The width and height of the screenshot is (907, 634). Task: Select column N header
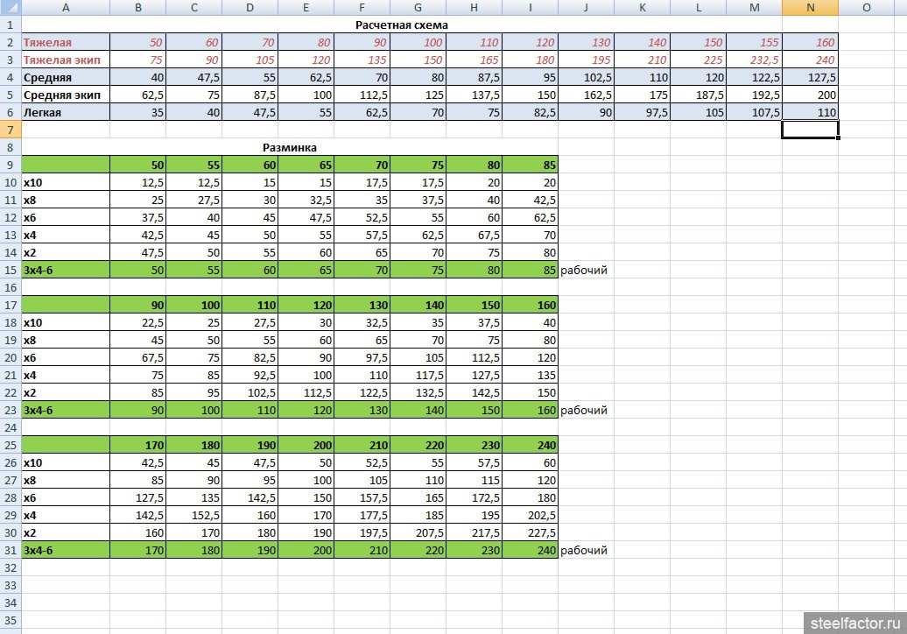(x=810, y=8)
